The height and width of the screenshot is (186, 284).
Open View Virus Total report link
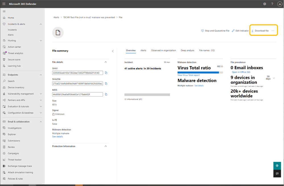click(x=188, y=75)
